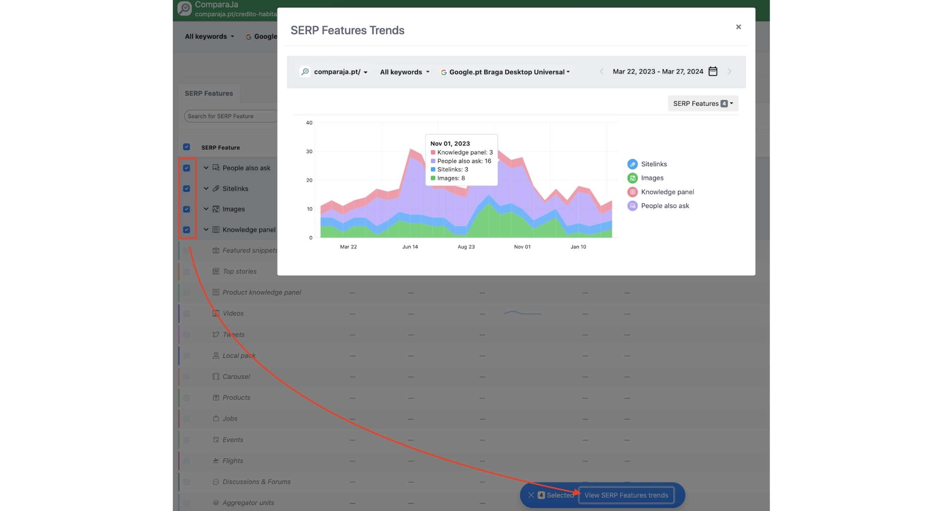This screenshot has height=511, width=943.
Task: Focus the Search for SERP Feature field
Action: pyautogui.click(x=231, y=116)
